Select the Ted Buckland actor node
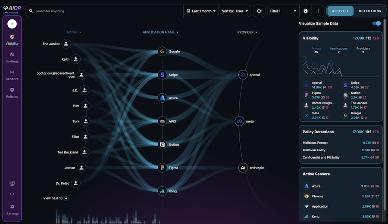388x224 pixels. coord(84,152)
